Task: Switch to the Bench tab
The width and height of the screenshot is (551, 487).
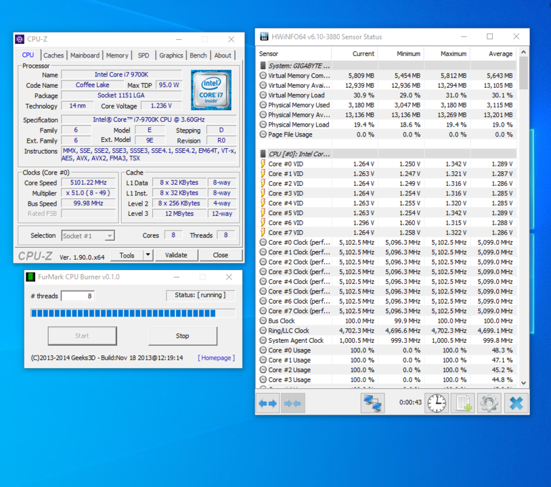Action: [x=198, y=55]
